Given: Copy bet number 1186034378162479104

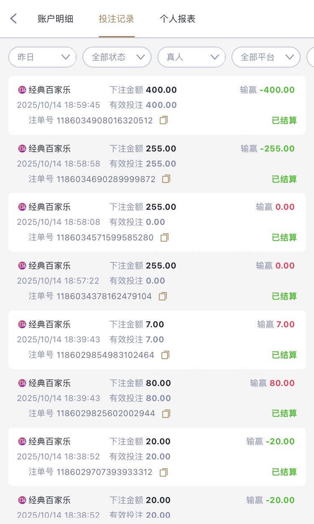Looking at the screenshot, I should (x=163, y=296).
